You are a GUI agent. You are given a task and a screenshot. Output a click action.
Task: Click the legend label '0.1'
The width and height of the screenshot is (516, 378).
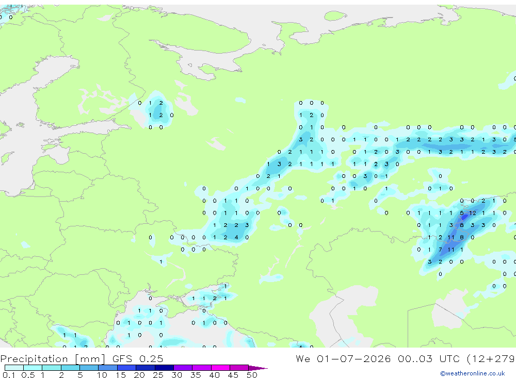[9, 375]
